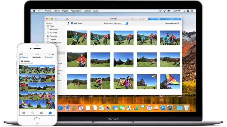Open the Trash in the Dock
This screenshot has width=227, height=127.
coord(186,108)
